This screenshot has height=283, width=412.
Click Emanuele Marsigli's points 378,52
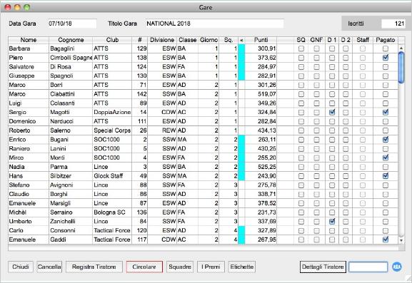click(x=267, y=203)
